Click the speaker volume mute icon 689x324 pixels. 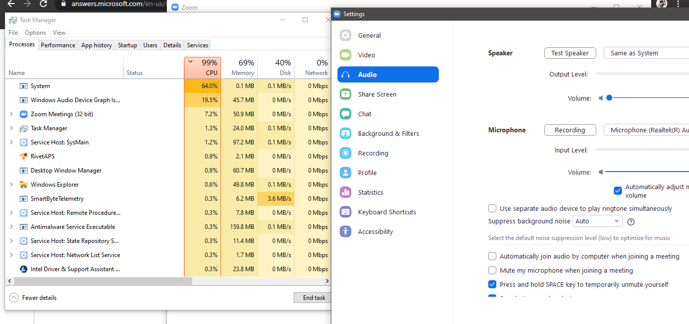tap(601, 98)
